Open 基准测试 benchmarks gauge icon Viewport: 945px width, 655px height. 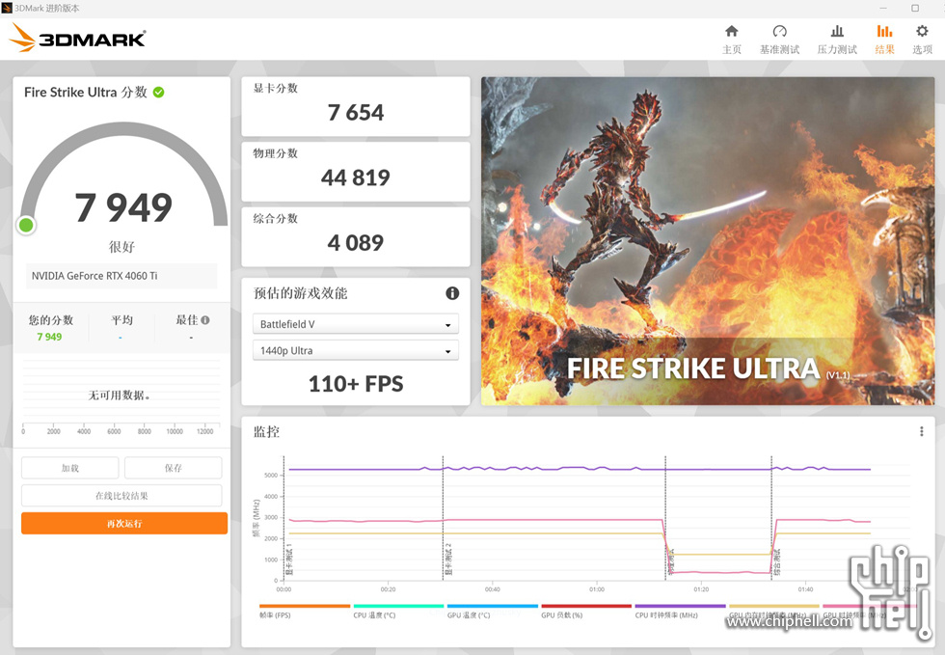(x=779, y=32)
